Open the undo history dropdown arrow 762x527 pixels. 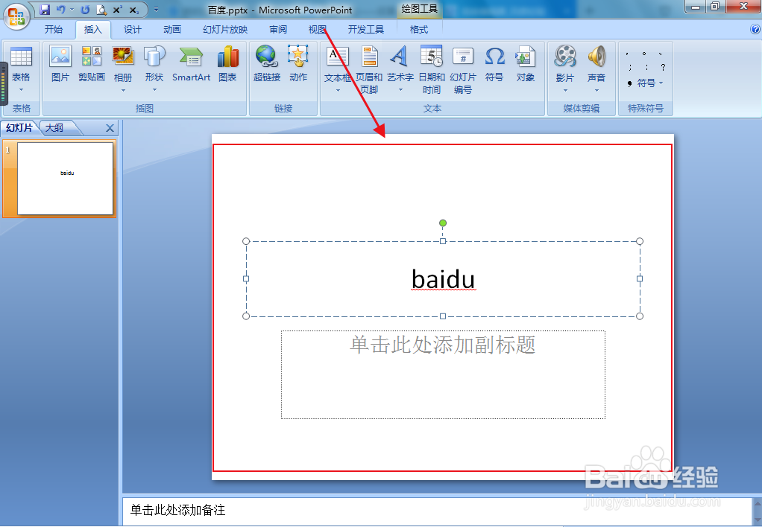click(x=72, y=10)
